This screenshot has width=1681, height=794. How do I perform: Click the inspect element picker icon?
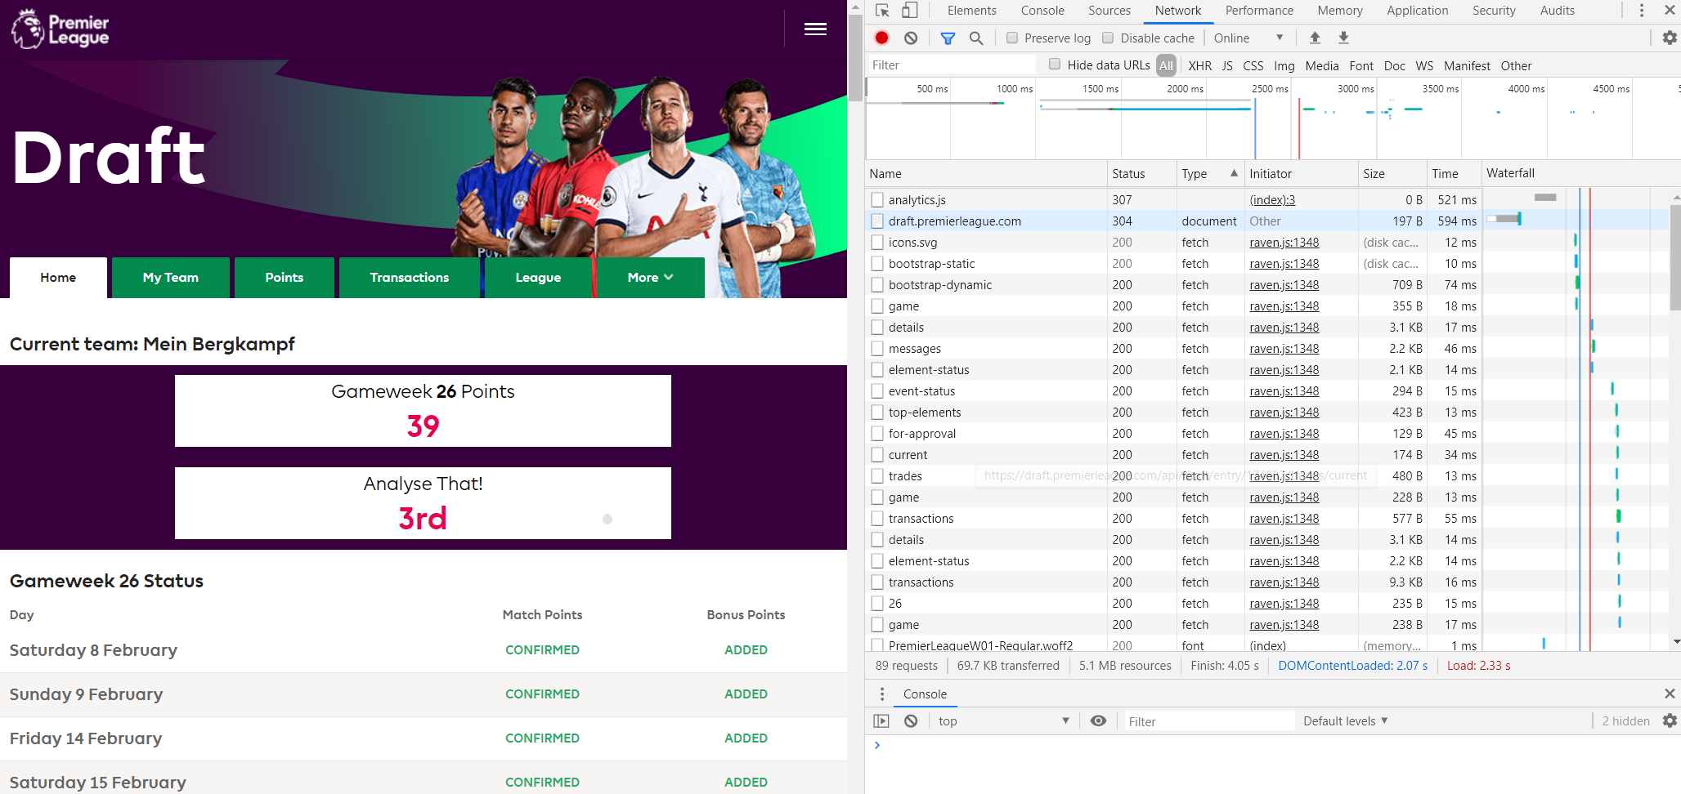click(882, 11)
